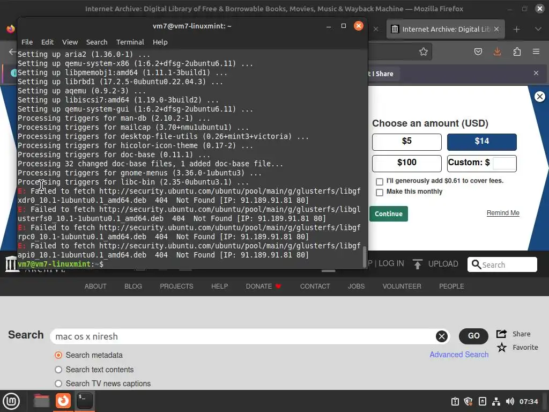
Task: Open the Edit menu in terminal
Action: 47,42
